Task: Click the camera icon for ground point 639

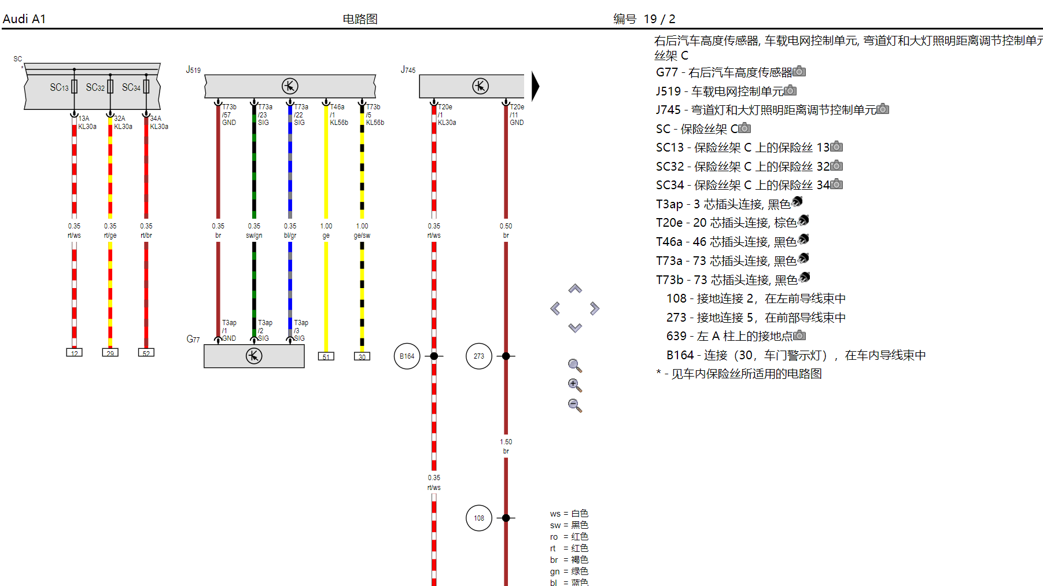Action: 798,336
